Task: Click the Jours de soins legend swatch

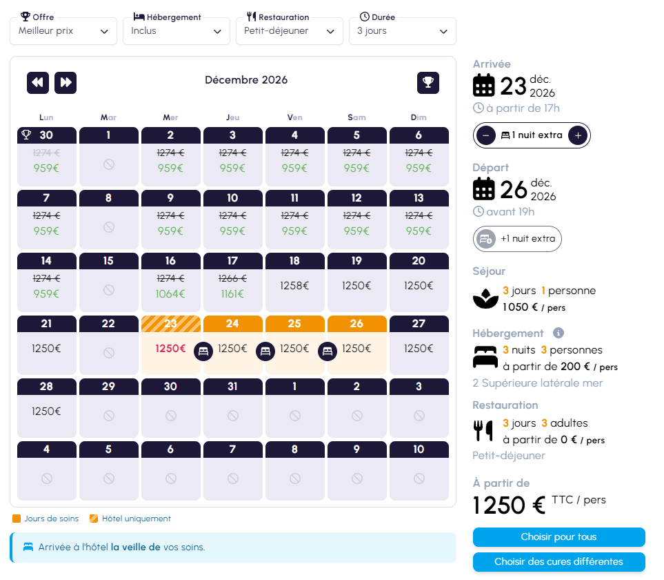Action: [17, 519]
